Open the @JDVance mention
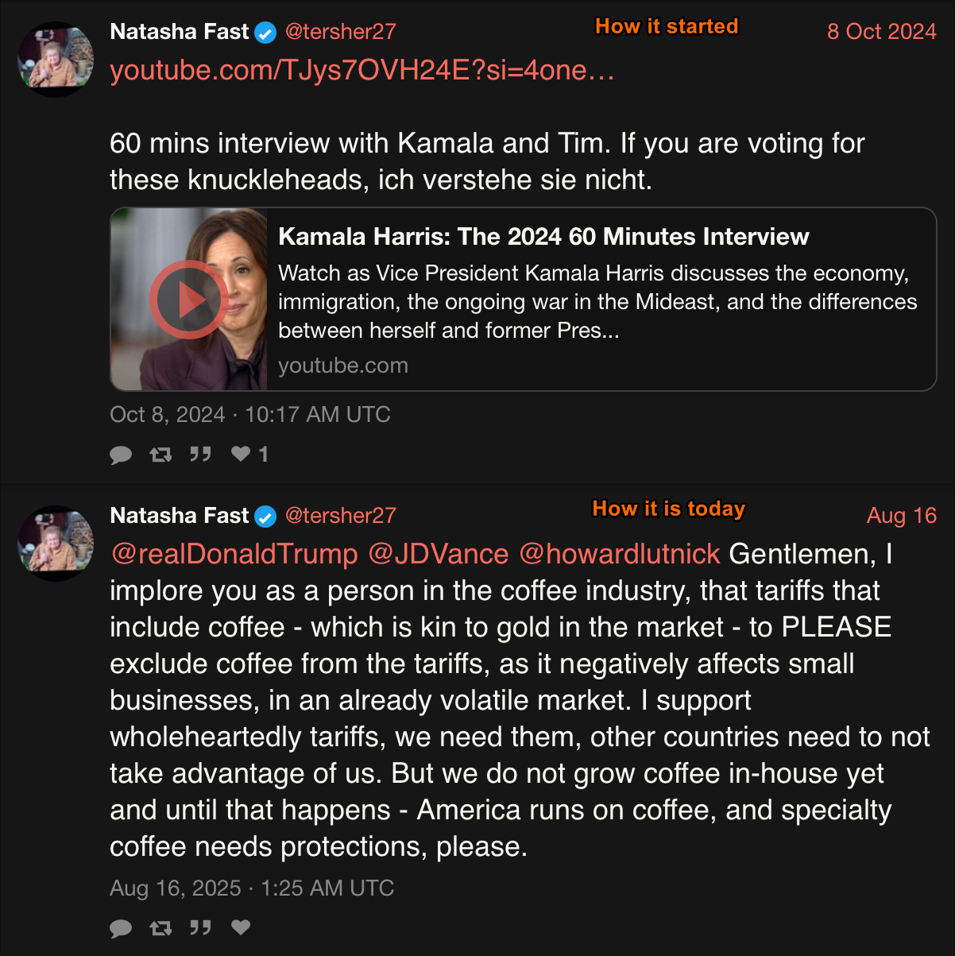955x956 pixels. pyautogui.click(x=439, y=554)
